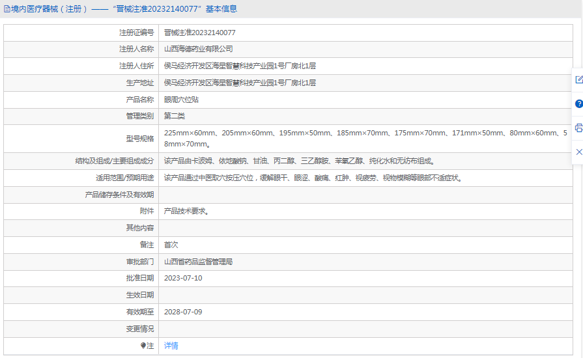
Task: Click the 结构及组成 composition text
Action: coord(300,161)
